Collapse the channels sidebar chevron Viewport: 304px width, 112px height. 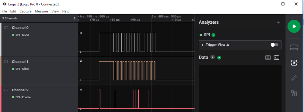[x=74, y=19]
